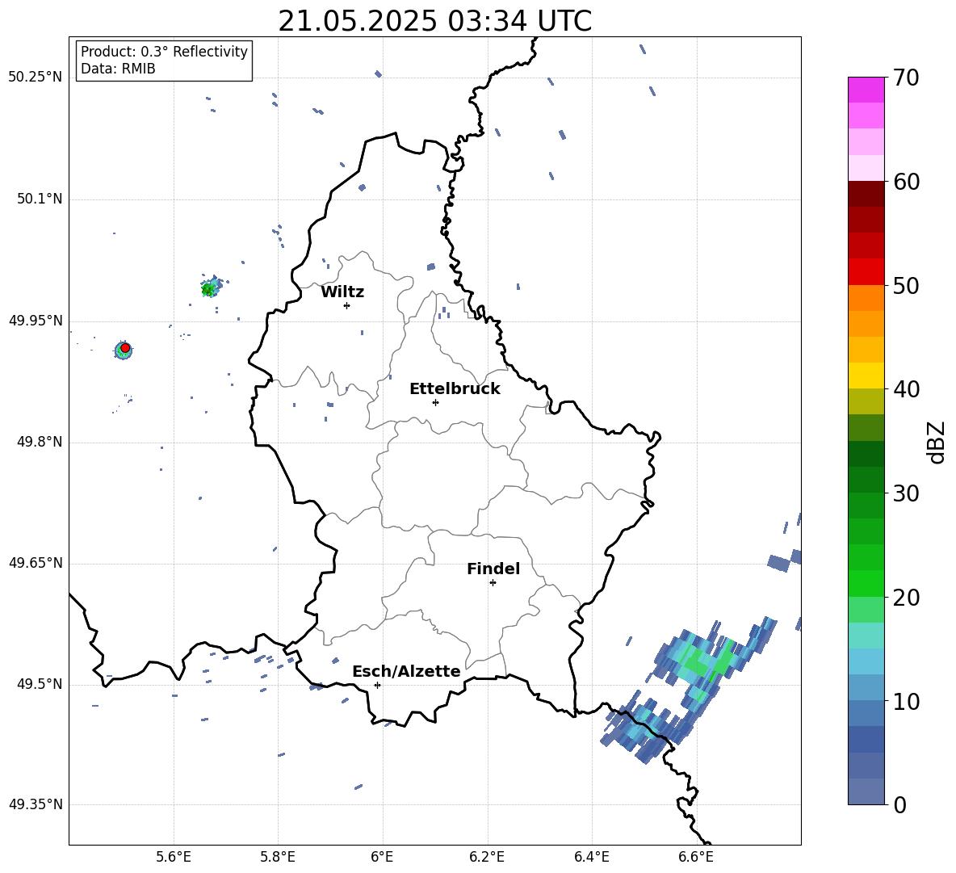This screenshot has width=956, height=873.
Task: Click the Wiltz station cross marker
Action: coord(347,305)
